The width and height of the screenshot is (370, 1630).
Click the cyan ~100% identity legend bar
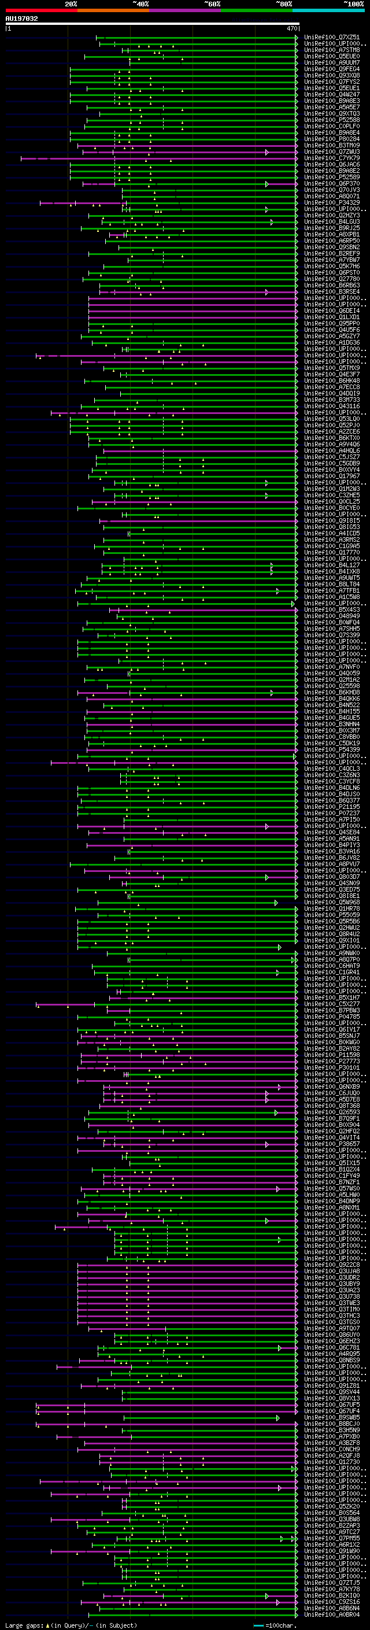coord(329,10)
